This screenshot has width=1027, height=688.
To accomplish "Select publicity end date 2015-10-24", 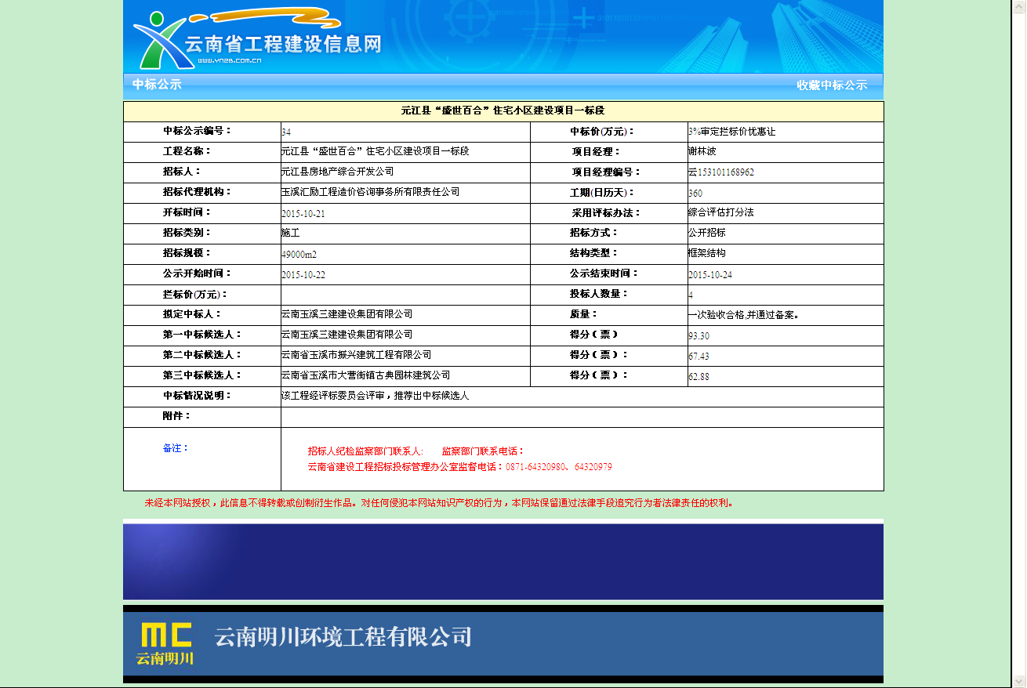I will coord(710,275).
